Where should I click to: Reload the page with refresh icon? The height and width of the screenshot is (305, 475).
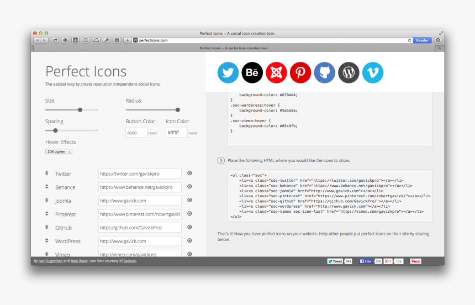pos(410,40)
